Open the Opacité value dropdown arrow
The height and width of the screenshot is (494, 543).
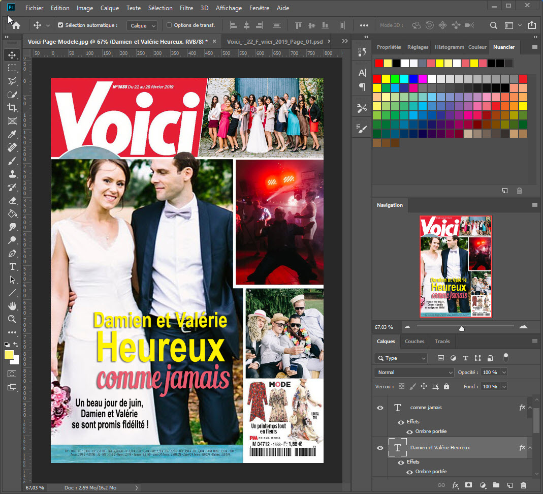[504, 373]
